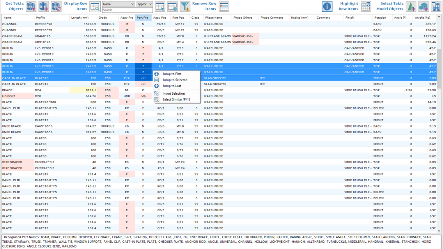Click the vertical scrollbar up arrow
This screenshot has width=443, height=249.
[x=439, y=17]
